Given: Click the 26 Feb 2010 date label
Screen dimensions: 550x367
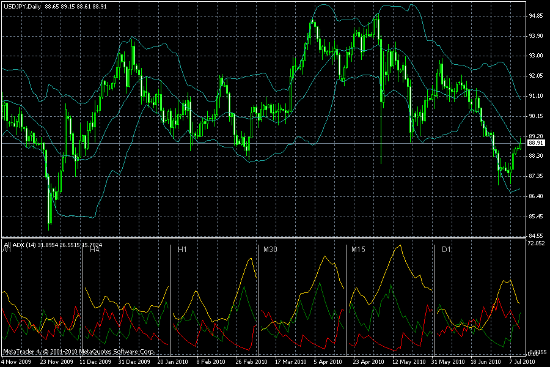Looking at the screenshot, I should click(251, 361).
